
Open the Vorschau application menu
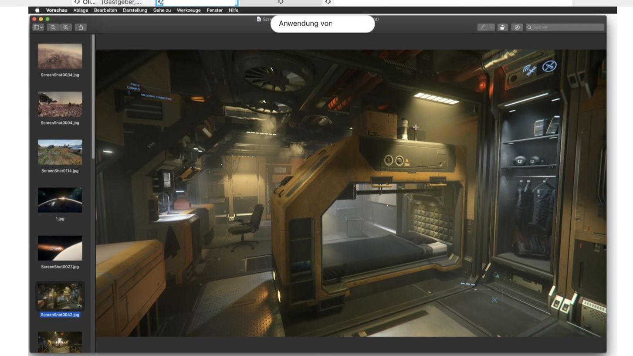57,10
